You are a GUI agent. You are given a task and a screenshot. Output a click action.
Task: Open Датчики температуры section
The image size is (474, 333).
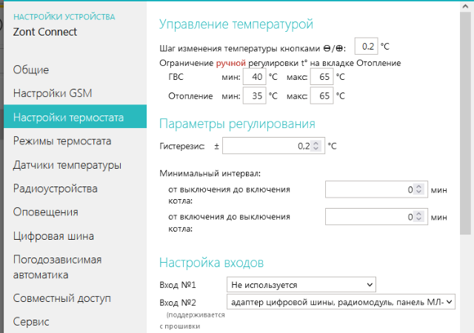pos(67,165)
